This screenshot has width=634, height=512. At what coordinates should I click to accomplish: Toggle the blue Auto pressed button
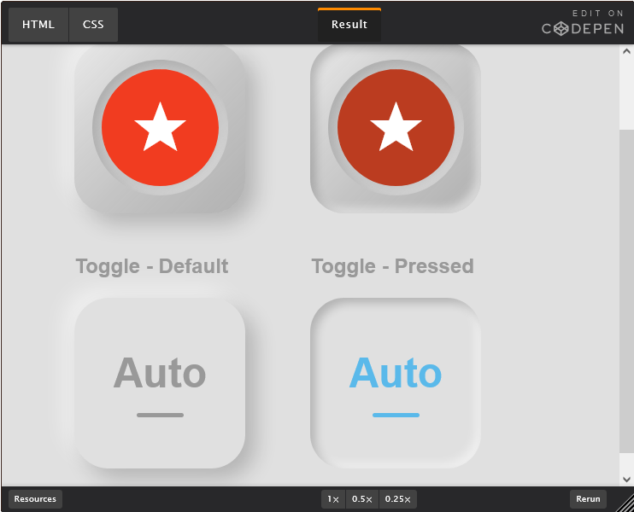[x=396, y=383]
